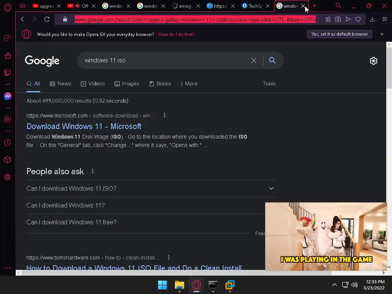Click the Google logo

coord(42,60)
